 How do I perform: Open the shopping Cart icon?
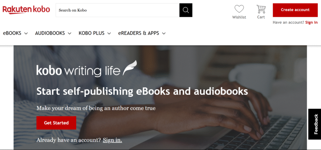coord(261,9)
